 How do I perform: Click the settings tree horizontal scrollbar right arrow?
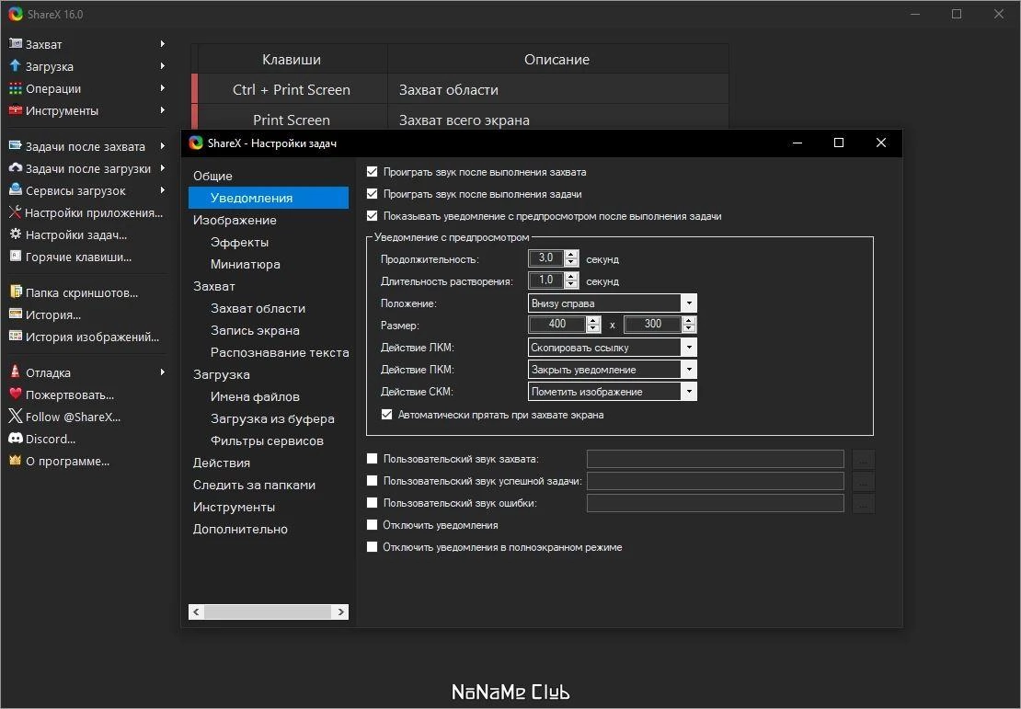click(x=341, y=612)
